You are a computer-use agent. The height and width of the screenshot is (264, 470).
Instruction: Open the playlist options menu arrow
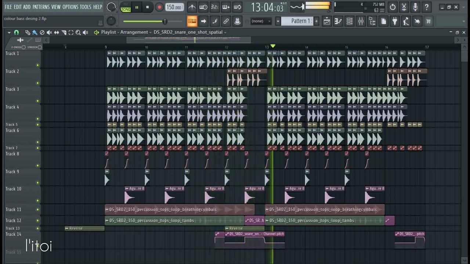[9, 32]
